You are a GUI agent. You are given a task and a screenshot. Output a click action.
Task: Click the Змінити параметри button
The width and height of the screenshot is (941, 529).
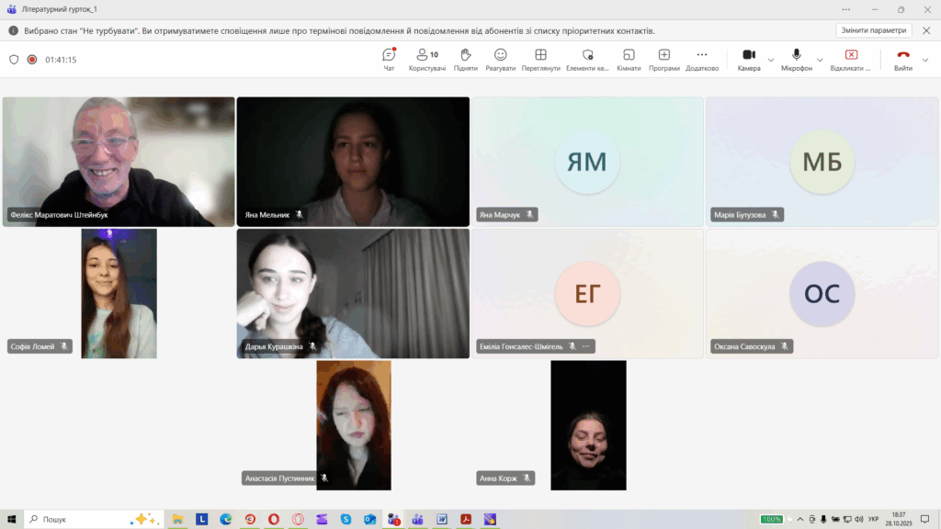(x=873, y=30)
